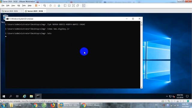Viewport: 192px width, 108px height.
Task: Click the green Coc Coc host taskbar icon
Action: pos(44,105)
